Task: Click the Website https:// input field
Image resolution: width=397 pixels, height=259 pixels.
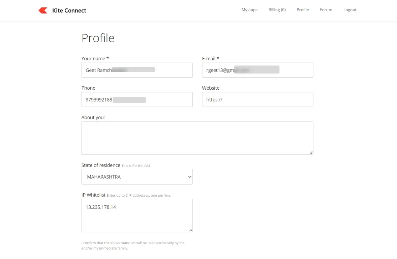Action: click(257, 99)
